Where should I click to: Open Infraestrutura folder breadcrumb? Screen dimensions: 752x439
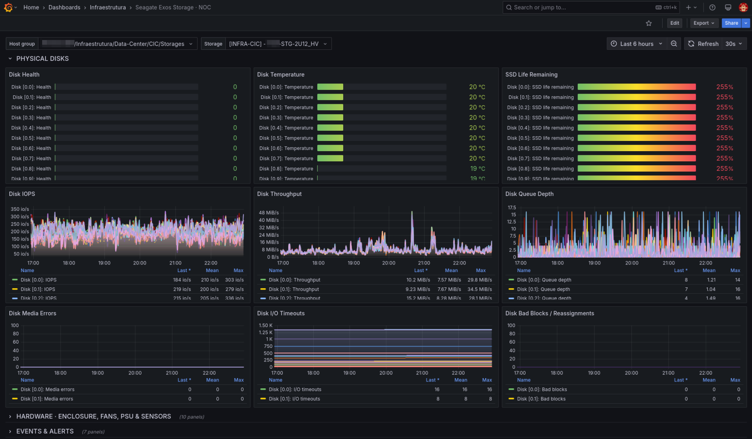click(108, 7)
